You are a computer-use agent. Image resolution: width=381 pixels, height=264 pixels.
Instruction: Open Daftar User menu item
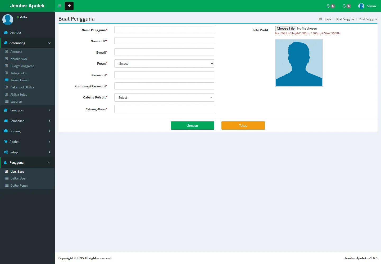tap(18, 178)
